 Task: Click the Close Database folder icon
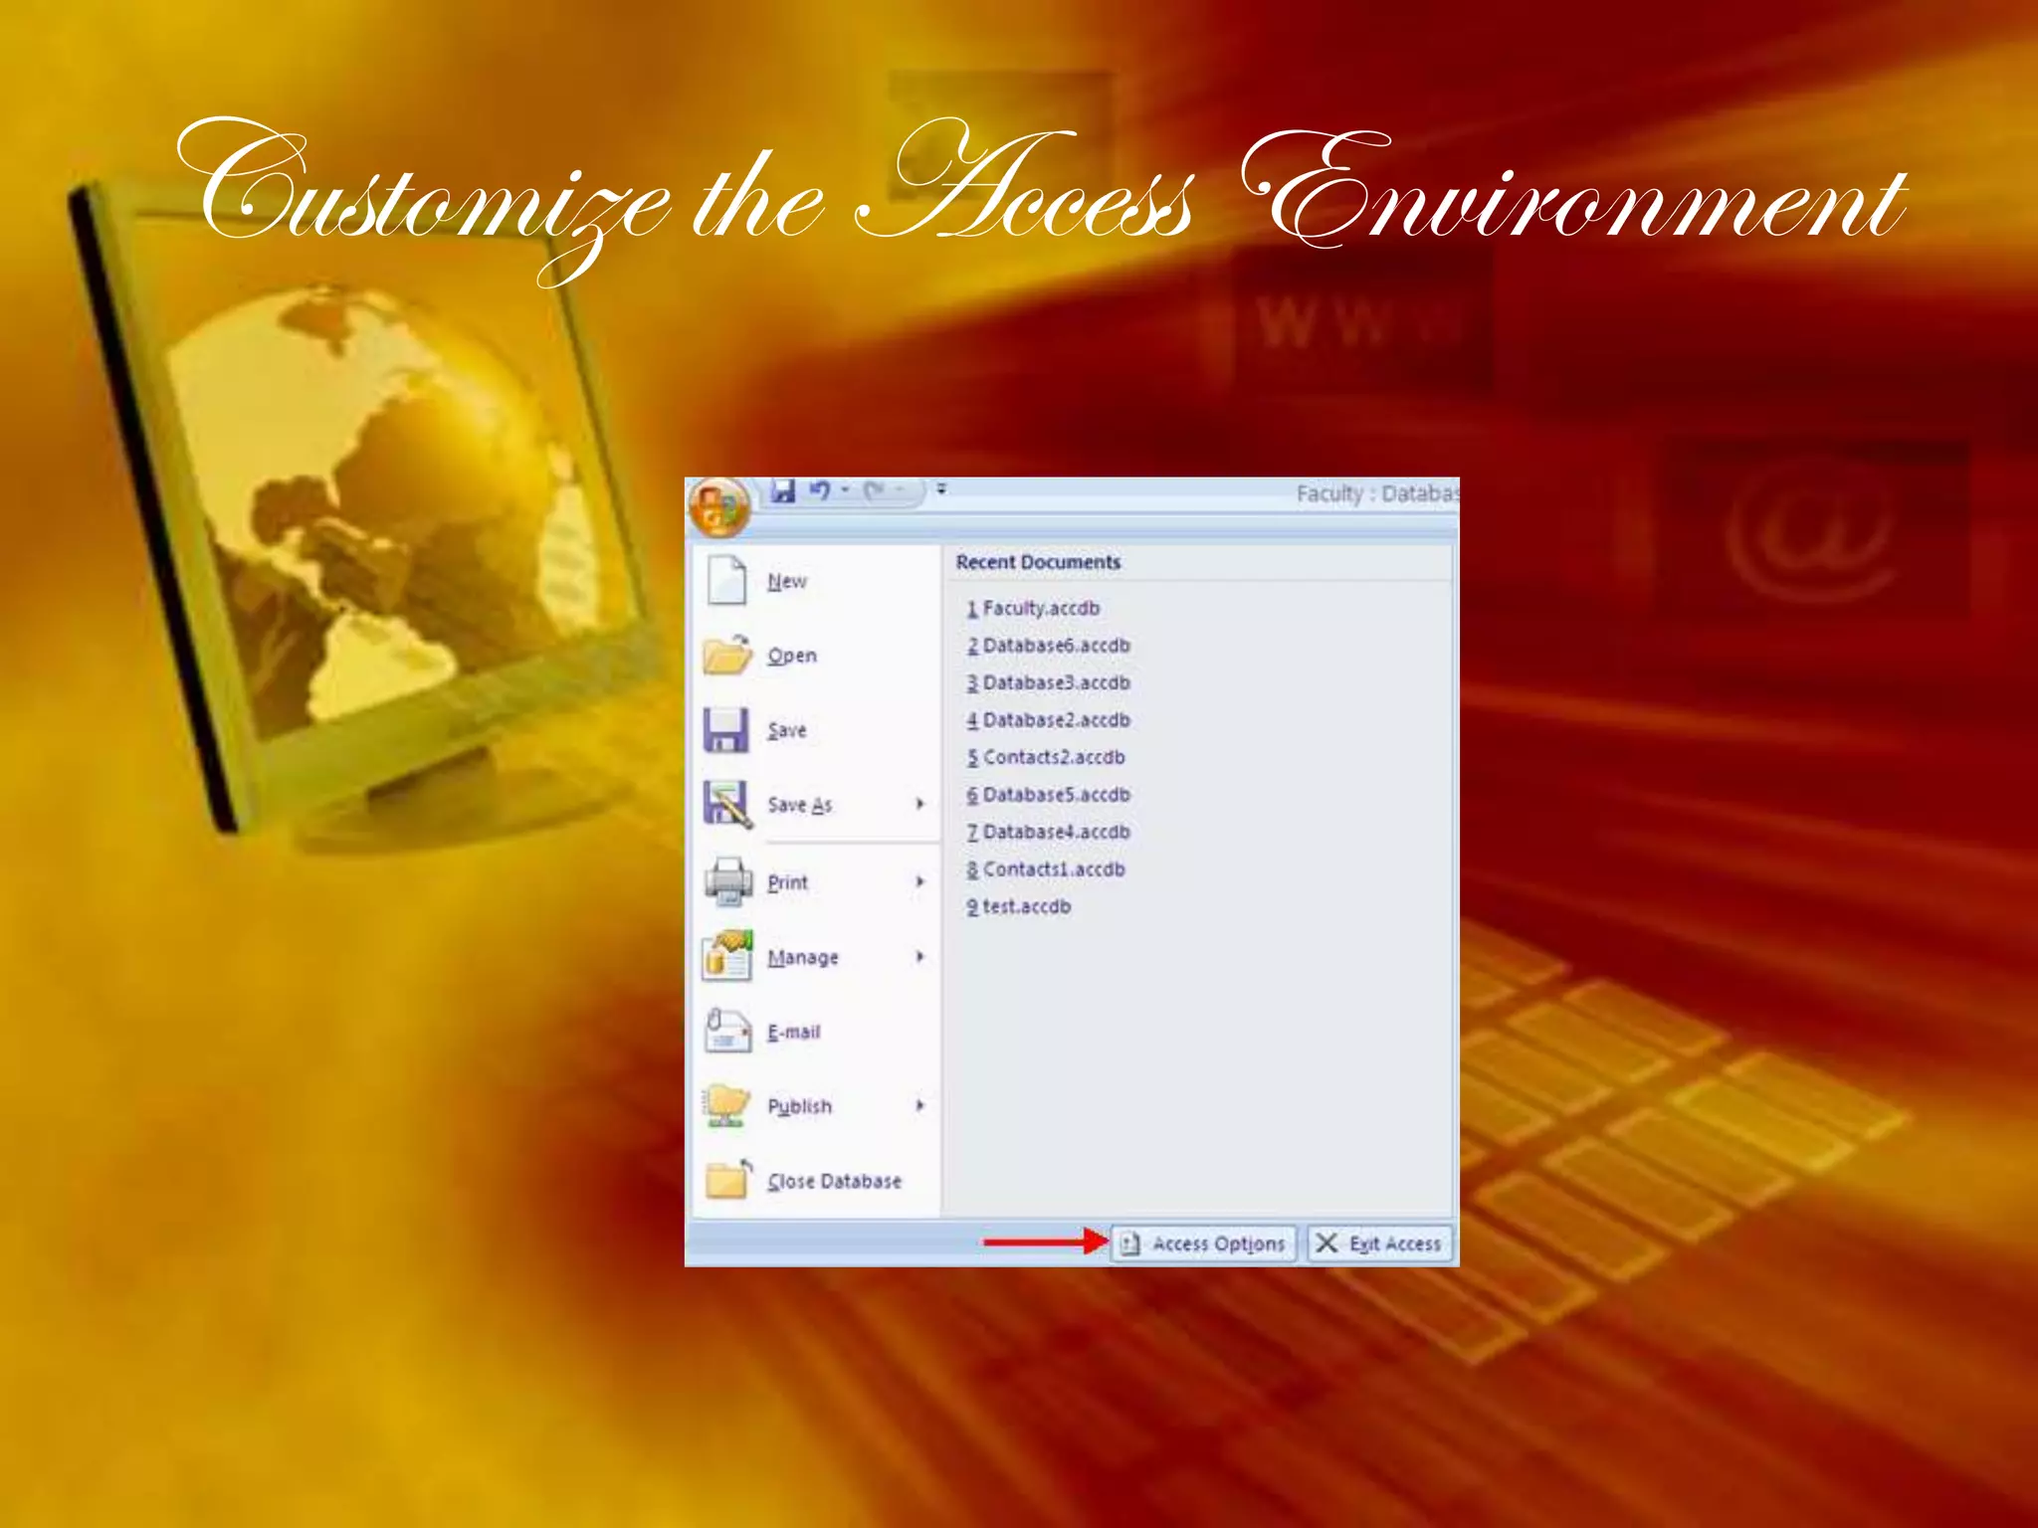pos(728,1181)
